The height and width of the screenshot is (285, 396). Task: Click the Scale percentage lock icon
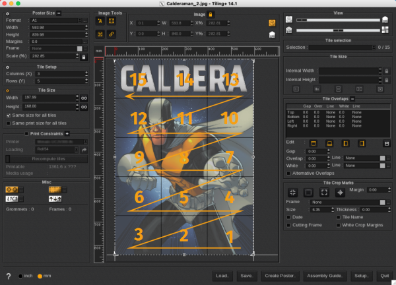click(83, 57)
